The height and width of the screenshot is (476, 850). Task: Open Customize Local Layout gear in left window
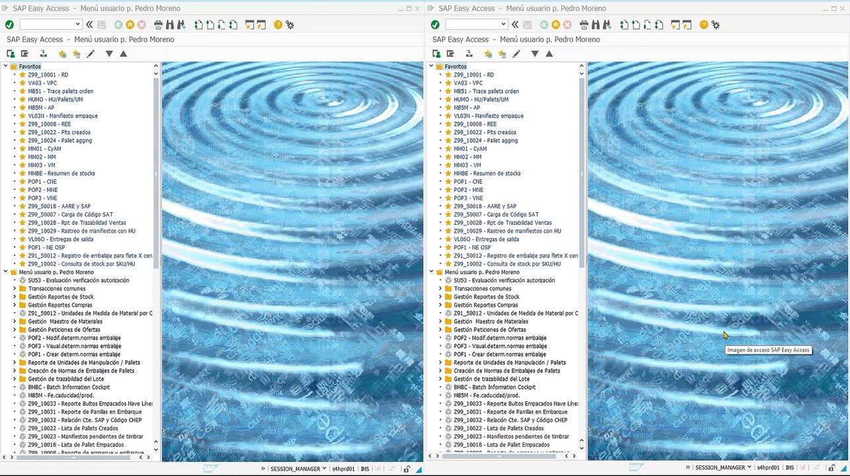(289, 24)
